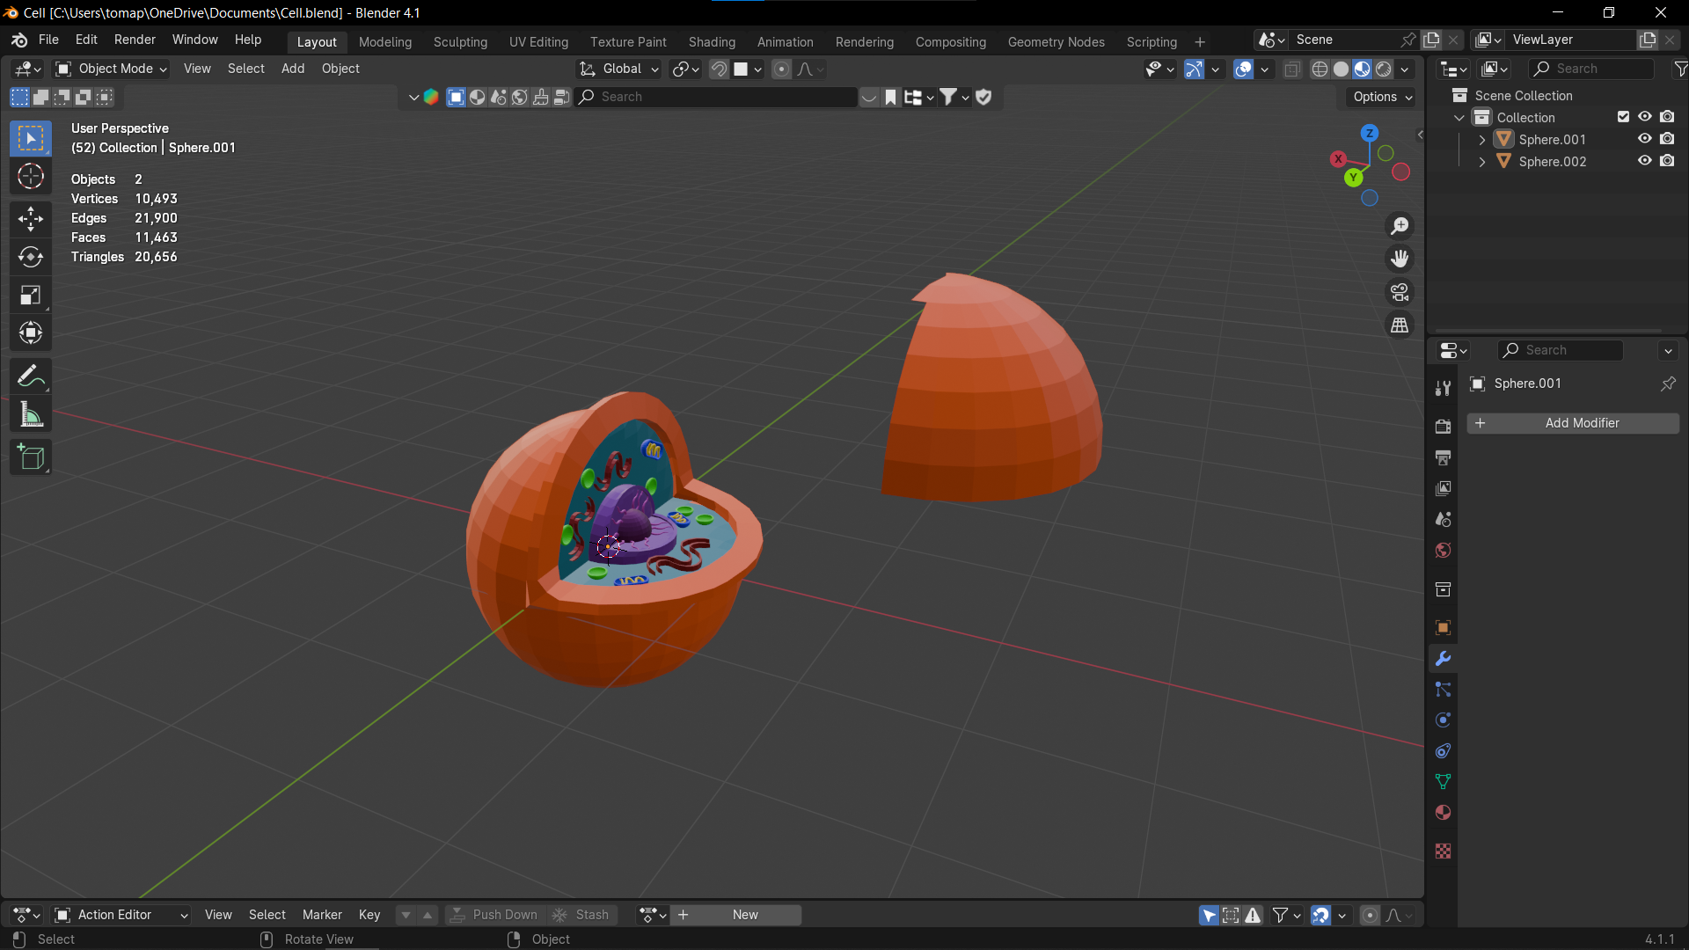
Task: Switch to the Sculpting workspace tab
Action: [460, 41]
